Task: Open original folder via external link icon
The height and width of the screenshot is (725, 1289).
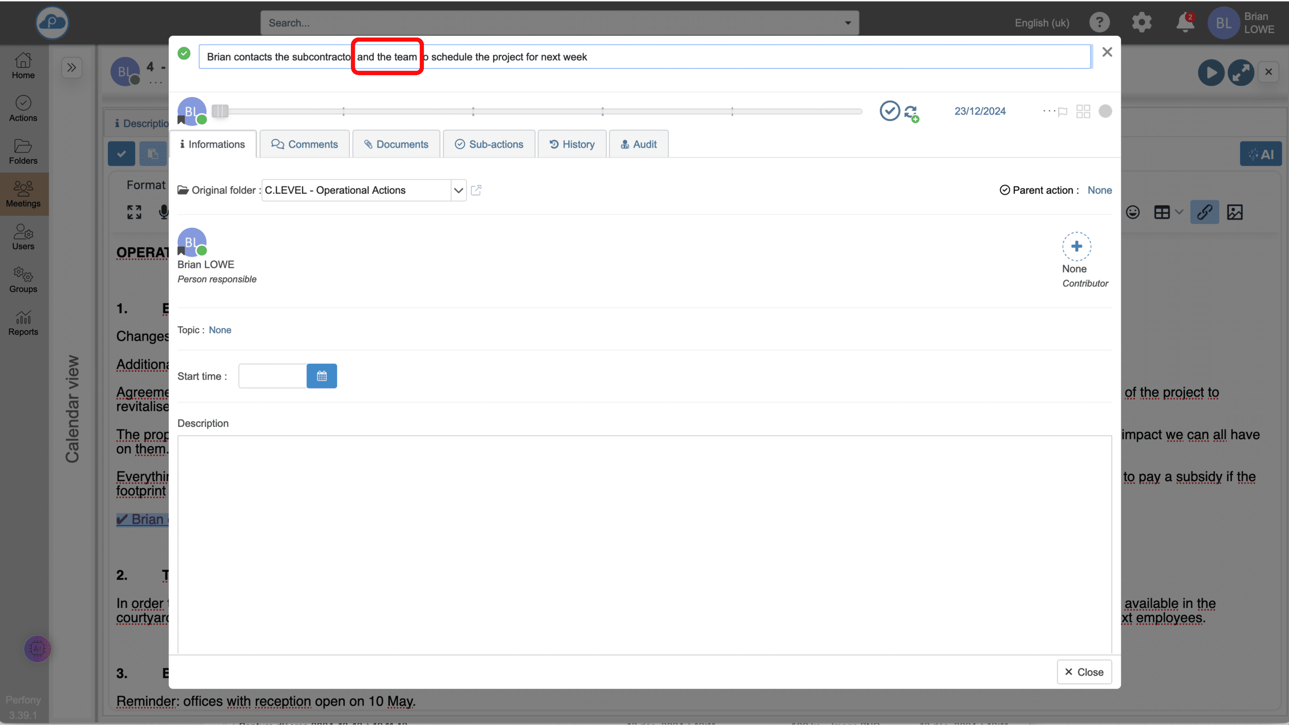Action: [x=476, y=190]
